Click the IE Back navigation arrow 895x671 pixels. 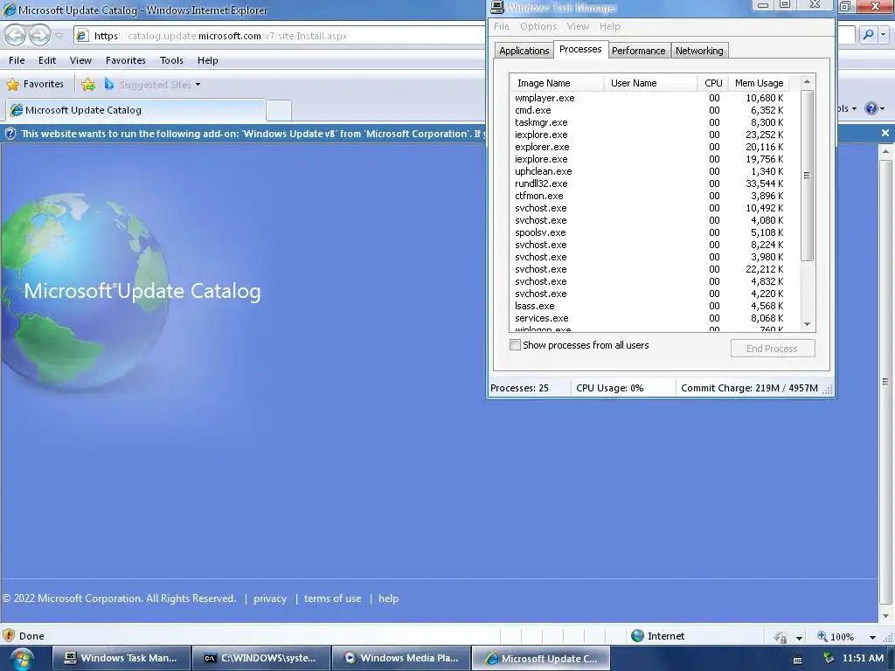[16, 35]
